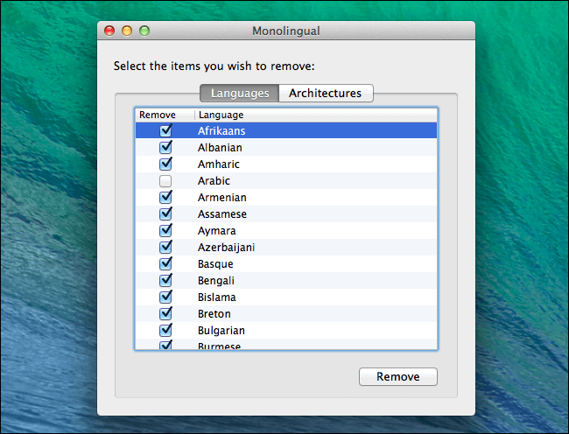569x434 pixels.
Task: Select the Breton language name
Action: click(214, 314)
